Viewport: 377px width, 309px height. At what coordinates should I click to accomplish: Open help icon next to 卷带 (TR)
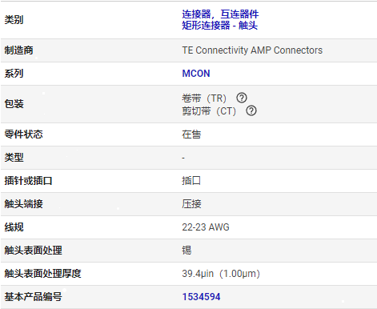[x=242, y=98]
